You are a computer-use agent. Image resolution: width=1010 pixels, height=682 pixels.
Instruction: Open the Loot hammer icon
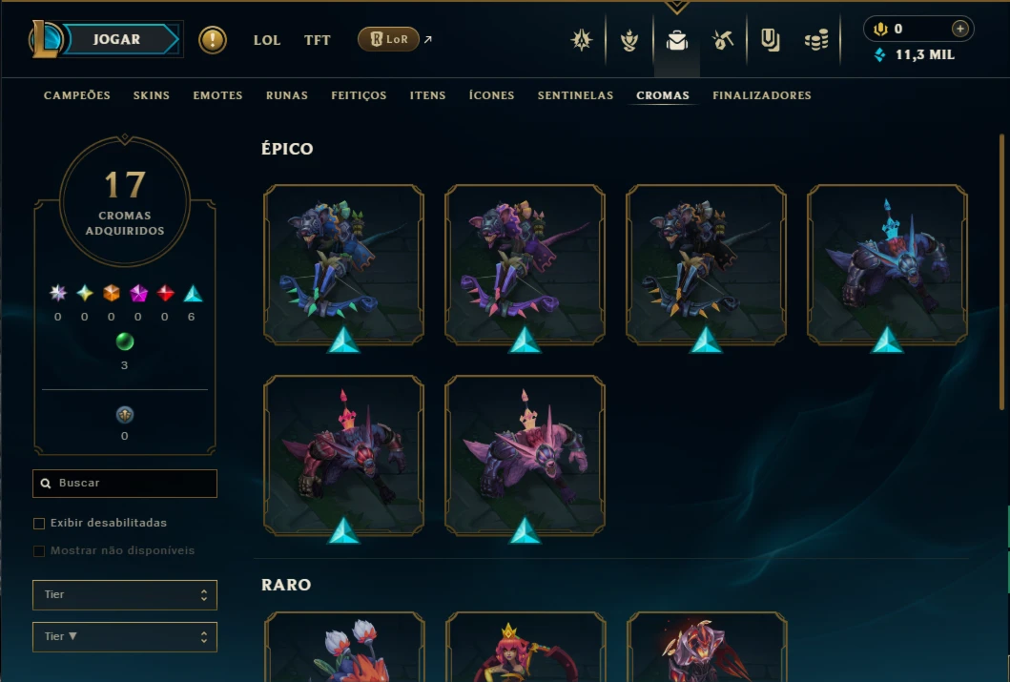(723, 41)
